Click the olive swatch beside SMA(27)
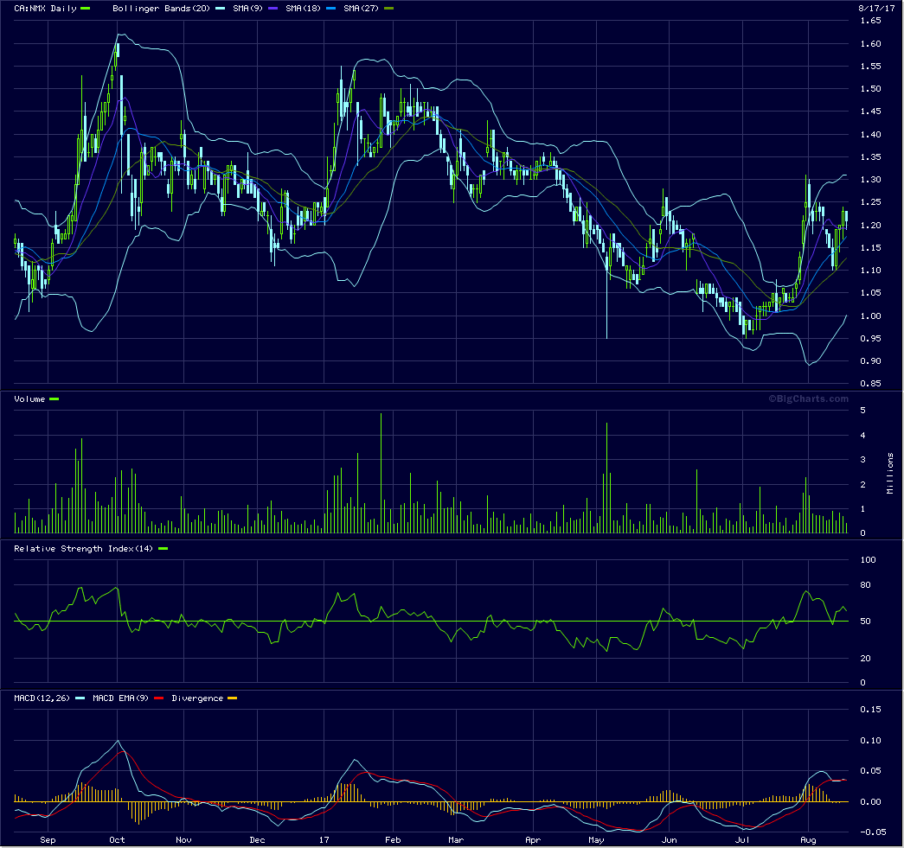 (388, 9)
